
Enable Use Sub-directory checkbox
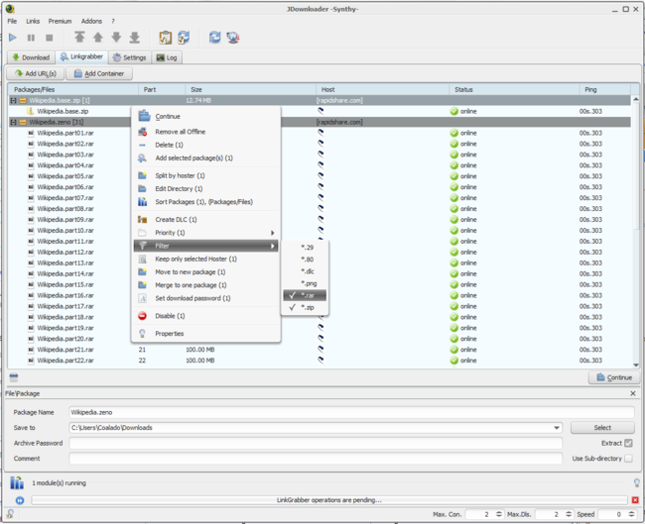[x=628, y=459]
